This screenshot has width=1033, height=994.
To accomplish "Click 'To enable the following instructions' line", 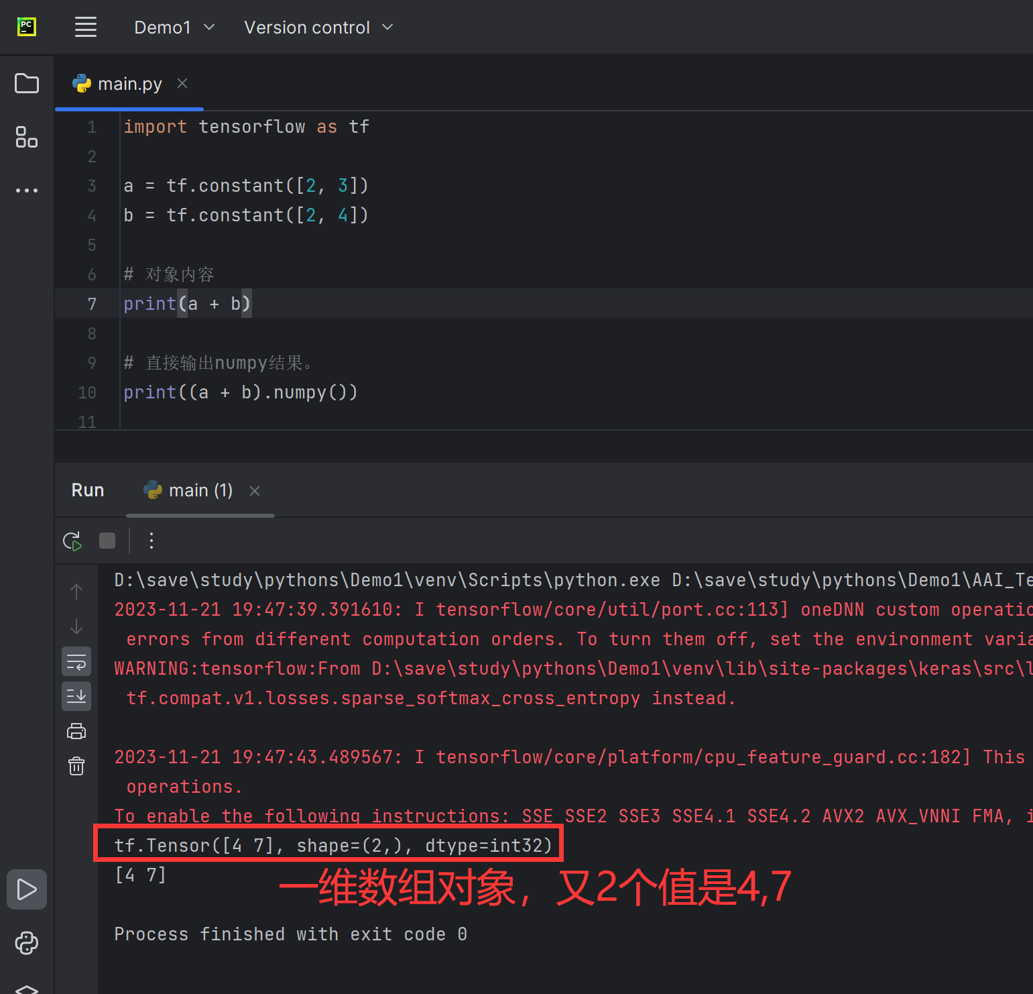I will 573,816.
